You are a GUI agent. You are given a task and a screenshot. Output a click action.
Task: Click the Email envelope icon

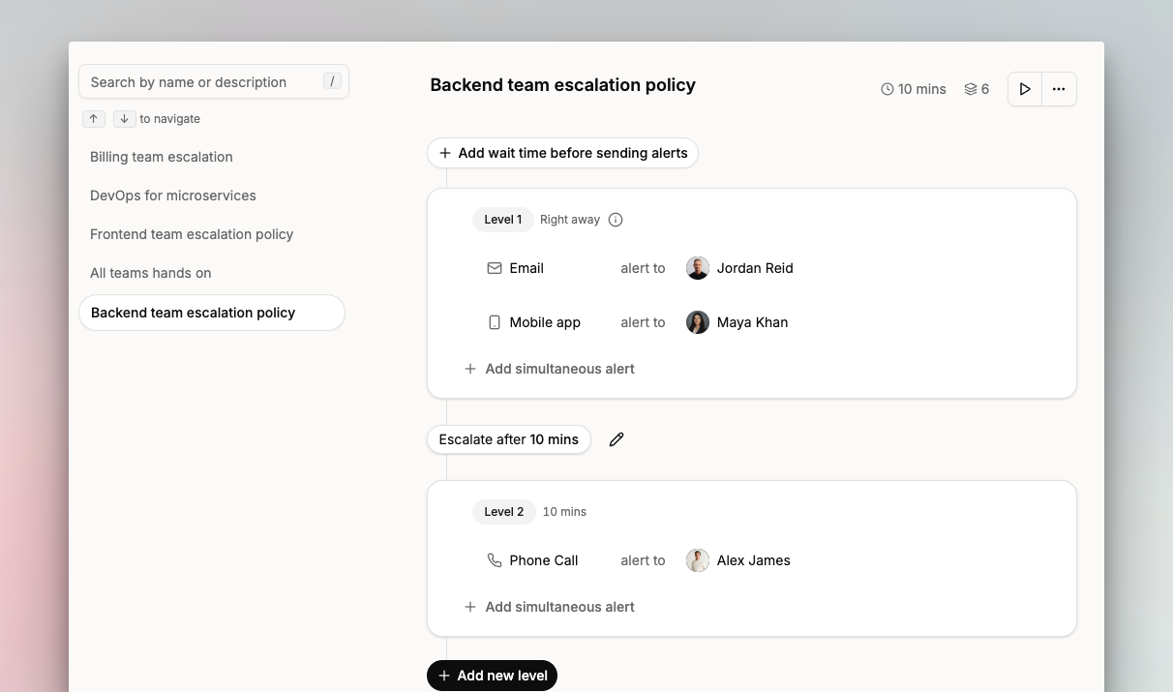click(x=495, y=268)
